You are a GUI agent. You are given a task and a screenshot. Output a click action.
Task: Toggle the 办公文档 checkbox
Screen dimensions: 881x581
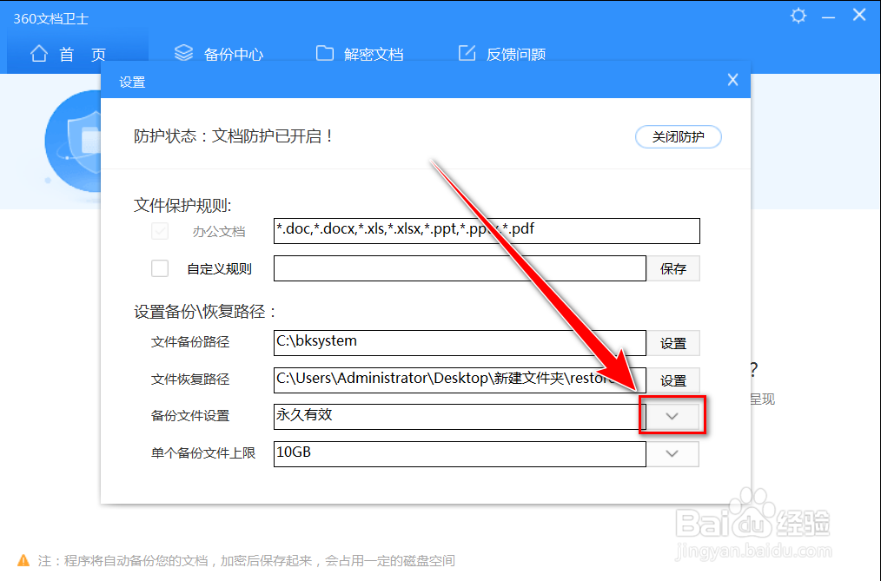click(160, 231)
